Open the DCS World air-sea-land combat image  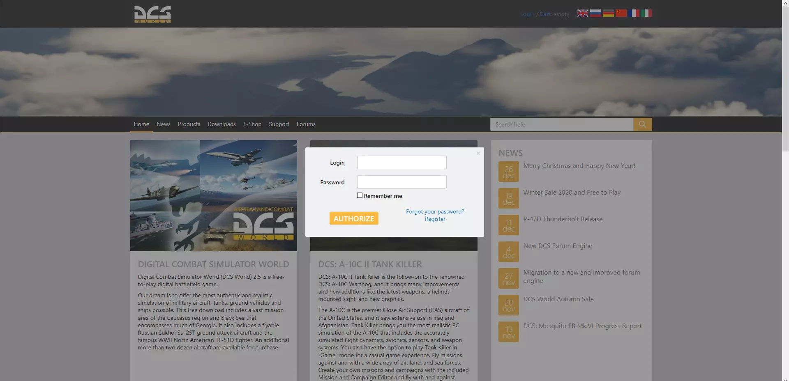(214, 195)
